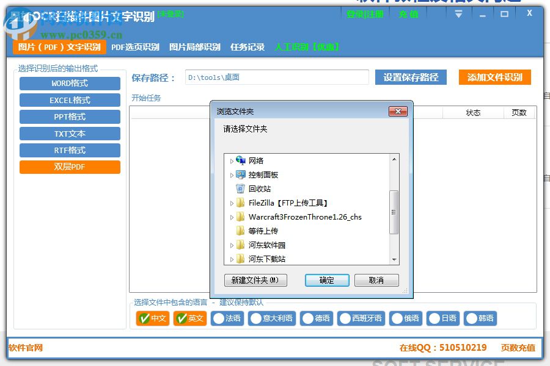The width and height of the screenshot is (550, 366).
Task: Open the 人工识别【优惠】 tab
Action: click(307, 47)
